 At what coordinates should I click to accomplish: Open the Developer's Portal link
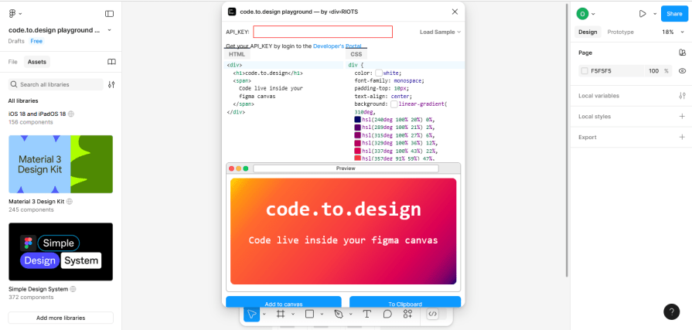337,46
